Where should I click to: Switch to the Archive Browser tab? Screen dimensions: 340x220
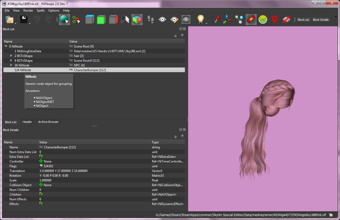[48, 122]
